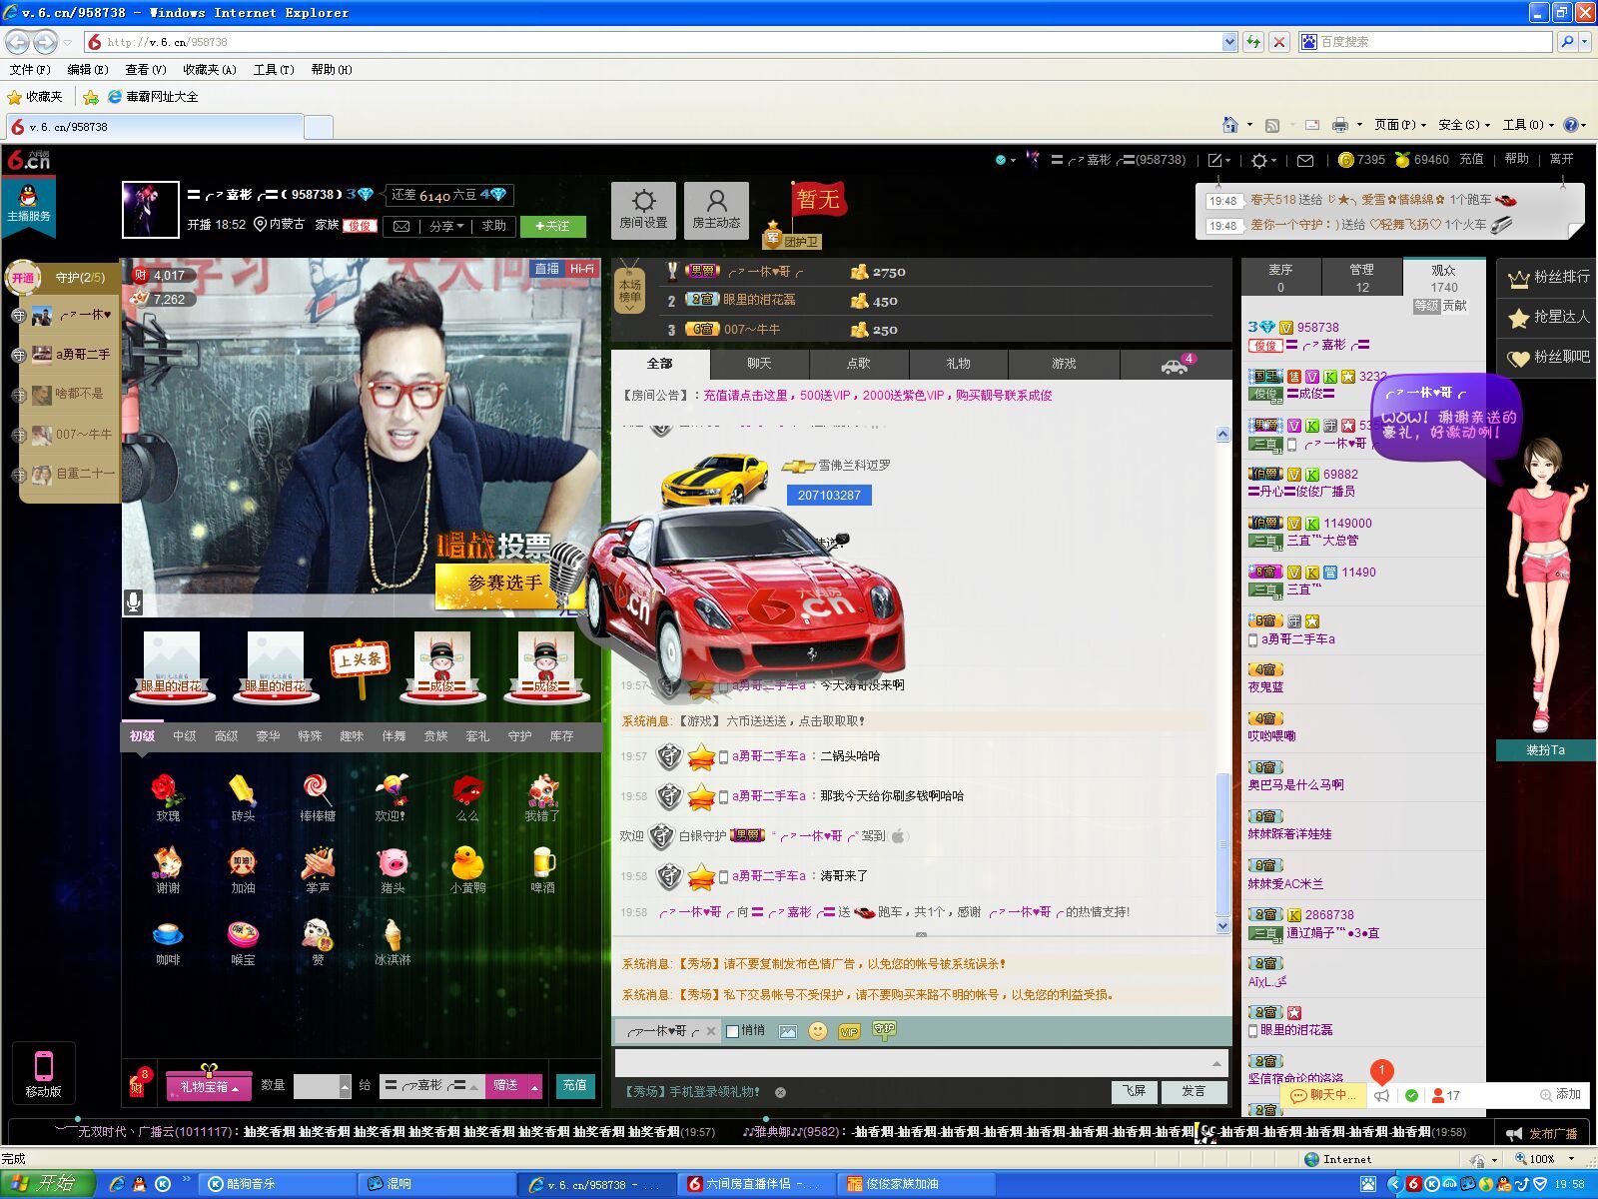Open the mobile version (移动版) icon
This screenshot has width=1598, height=1199.
[43, 1074]
